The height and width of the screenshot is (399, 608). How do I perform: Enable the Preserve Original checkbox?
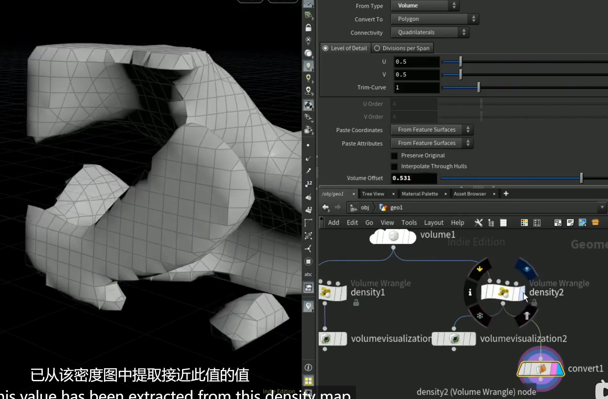point(394,156)
